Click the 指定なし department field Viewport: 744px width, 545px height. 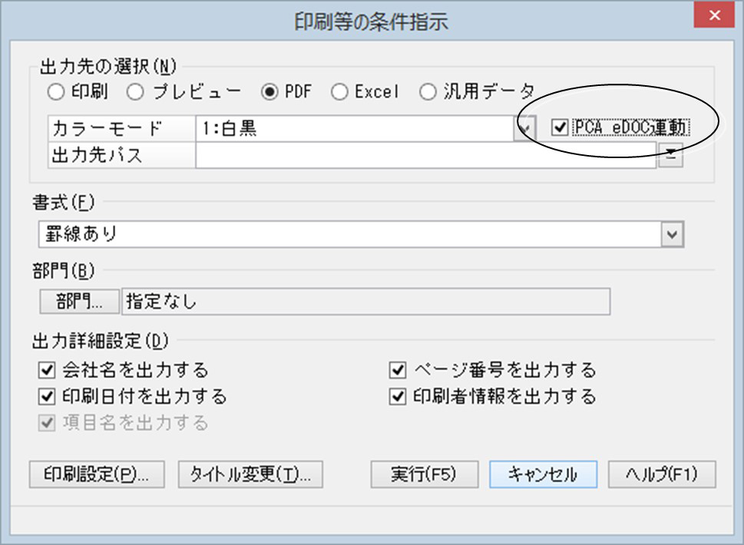coord(365,302)
